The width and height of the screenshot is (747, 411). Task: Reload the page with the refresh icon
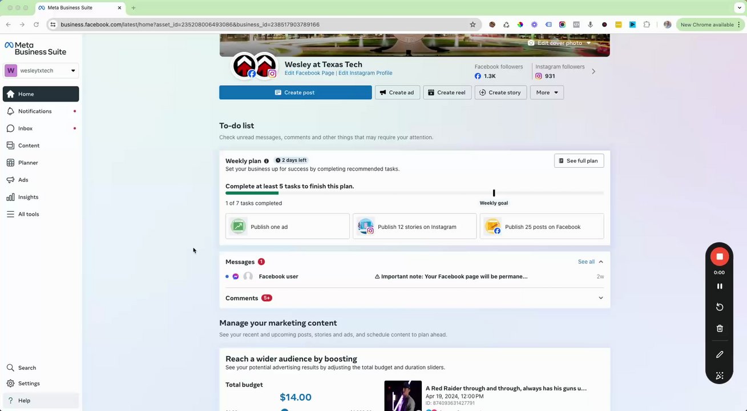click(36, 25)
